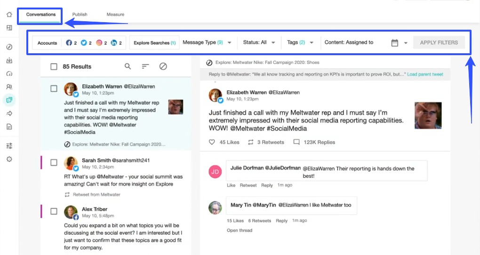Click the APPLY FILTERS button
This screenshot has height=255, width=480.
coord(439,42)
